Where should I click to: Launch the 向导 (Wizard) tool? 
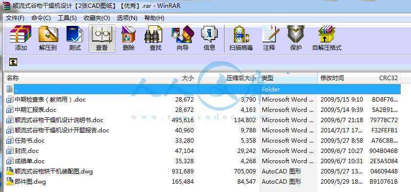click(183, 39)
